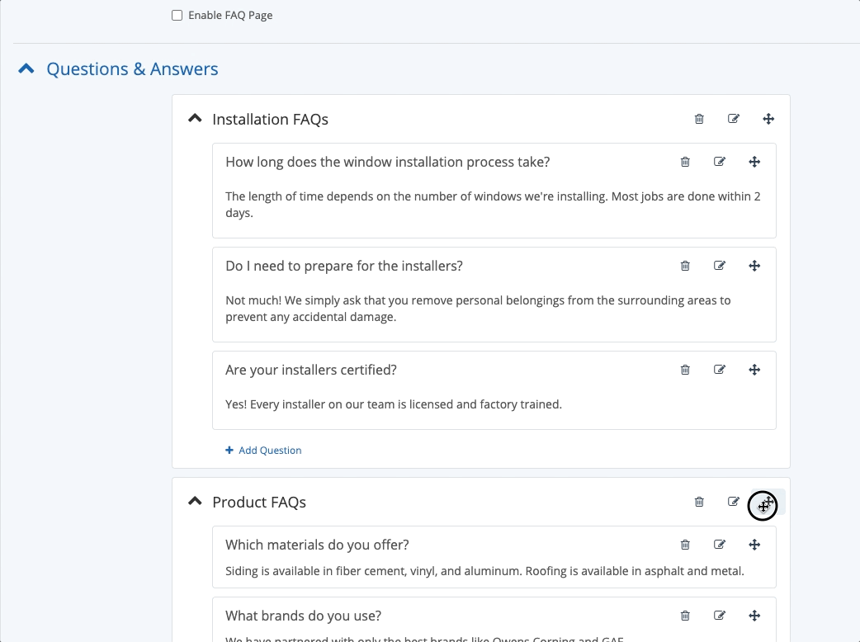Image resolution: width=860 pixels, height=642 pixels.
Task: Collapse the Questions & Answers section
Action: [x=26, y=69]
